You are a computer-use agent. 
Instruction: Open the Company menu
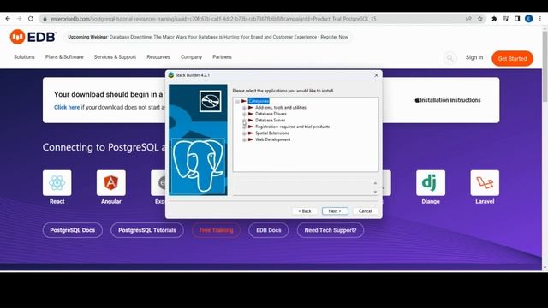[x=191, y=57]
